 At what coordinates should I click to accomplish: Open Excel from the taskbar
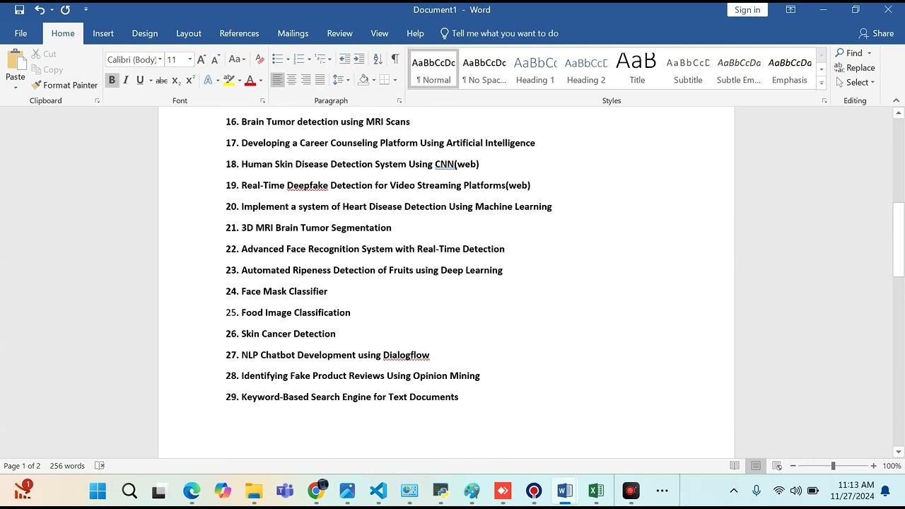point(596,491)
